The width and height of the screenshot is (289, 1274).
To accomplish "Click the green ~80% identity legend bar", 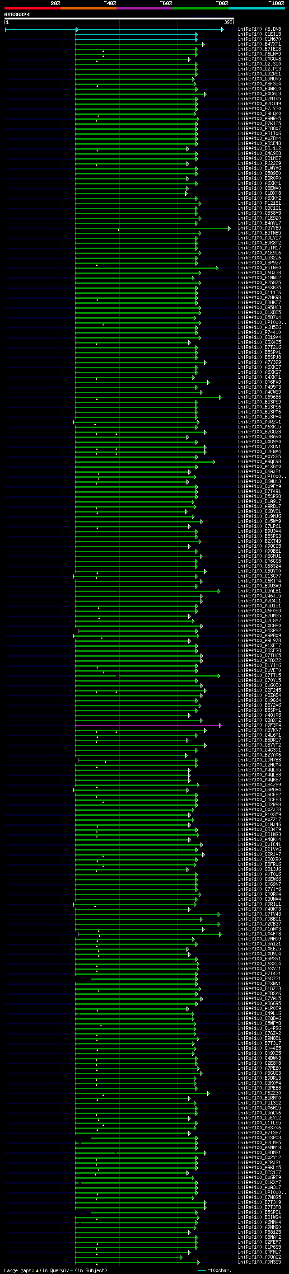I will coord(200,8).
